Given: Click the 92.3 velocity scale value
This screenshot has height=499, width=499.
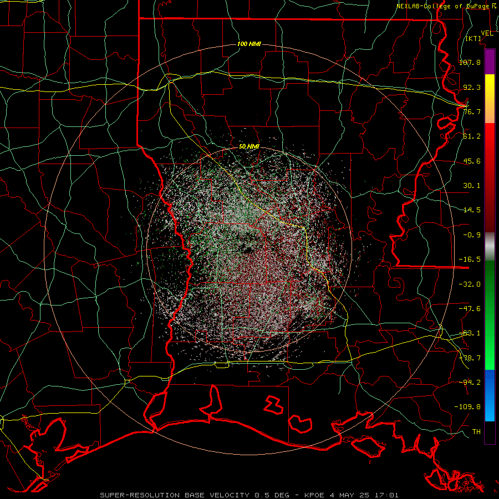Looking at the screenshot, I should pos(472,87).
